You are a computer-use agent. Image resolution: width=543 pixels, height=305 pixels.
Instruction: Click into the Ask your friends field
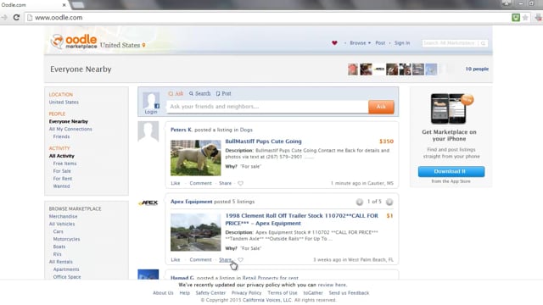267,107
